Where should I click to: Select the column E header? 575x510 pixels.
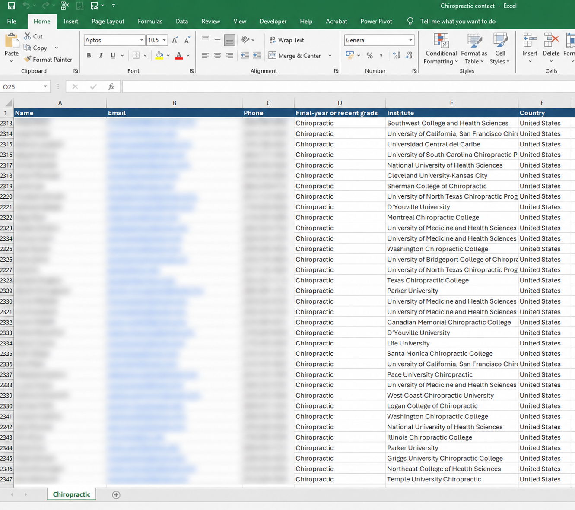tap(451, 103)
